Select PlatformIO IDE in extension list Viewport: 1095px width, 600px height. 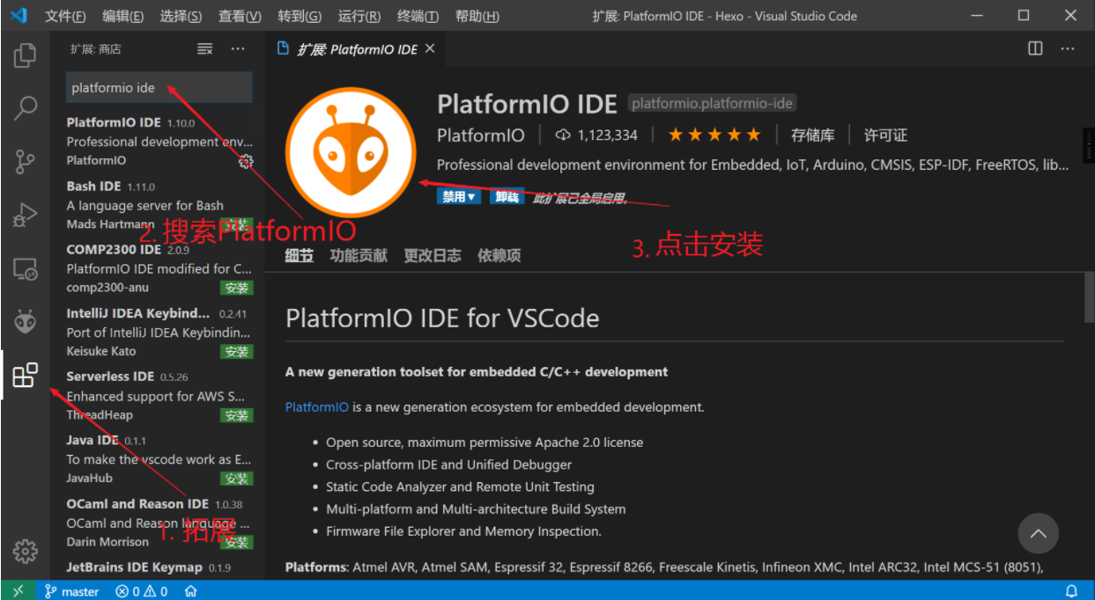tap(159, 141)
